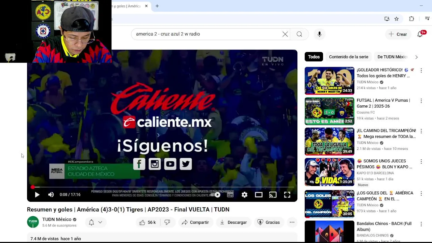Click the Descargar download button

233,222
